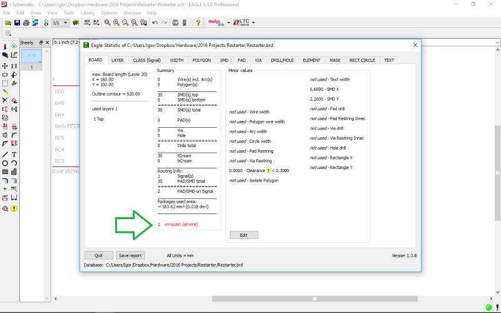
Task: Open the Library menu
Action: pyautogui.click(x=87, y=13)
